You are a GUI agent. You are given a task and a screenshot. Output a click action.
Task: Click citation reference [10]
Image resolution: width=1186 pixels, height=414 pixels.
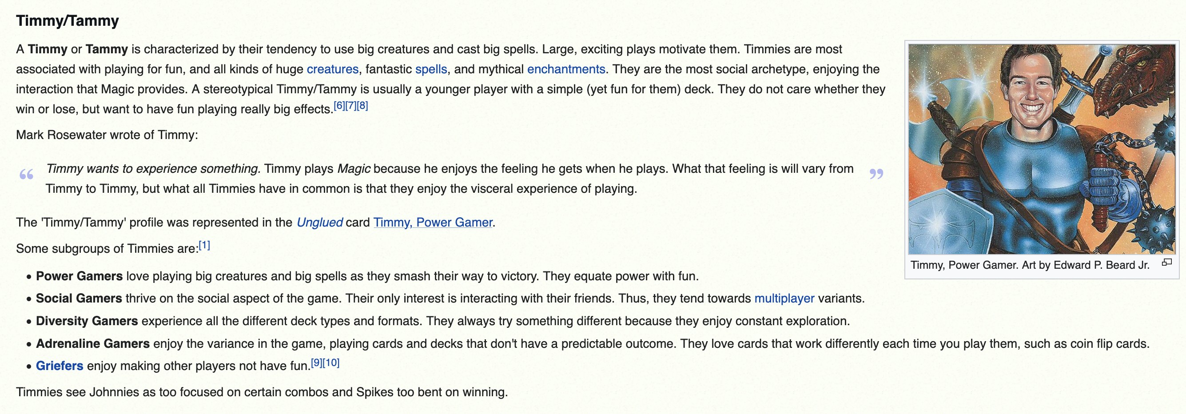(331, 362)
